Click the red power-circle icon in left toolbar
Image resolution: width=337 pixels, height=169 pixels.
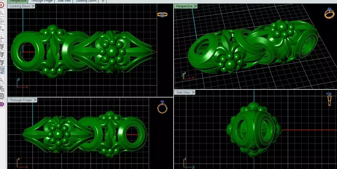point(2,5)
